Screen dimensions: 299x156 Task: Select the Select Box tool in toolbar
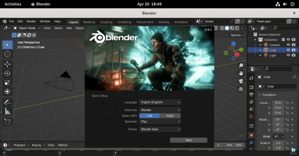pos(7,45)
